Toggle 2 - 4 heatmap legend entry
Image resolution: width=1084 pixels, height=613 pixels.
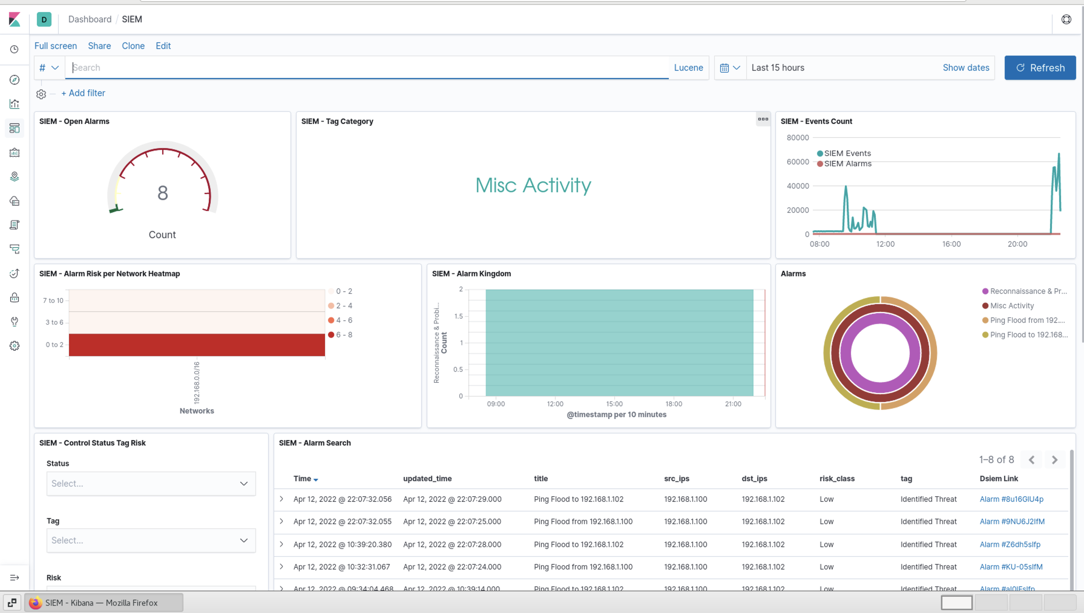(340, 306)
